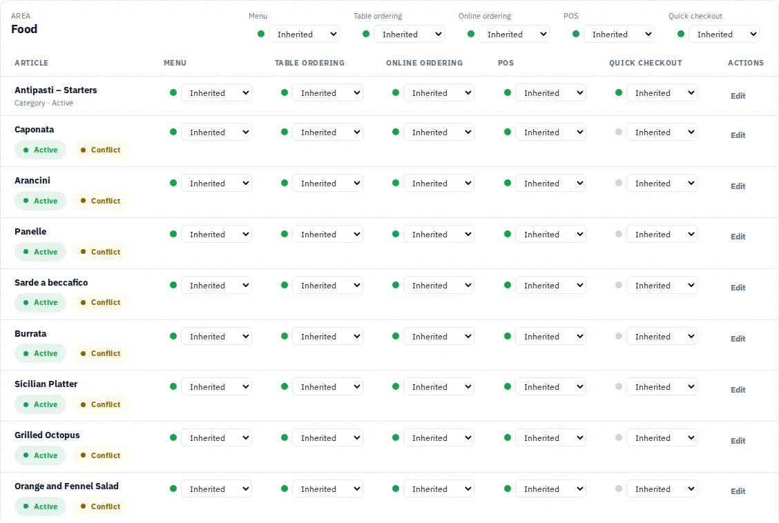Edit the Orange and Fennel Salad article

[738, 491]
